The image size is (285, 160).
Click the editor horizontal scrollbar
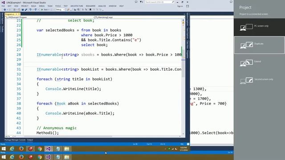point(68,136)
